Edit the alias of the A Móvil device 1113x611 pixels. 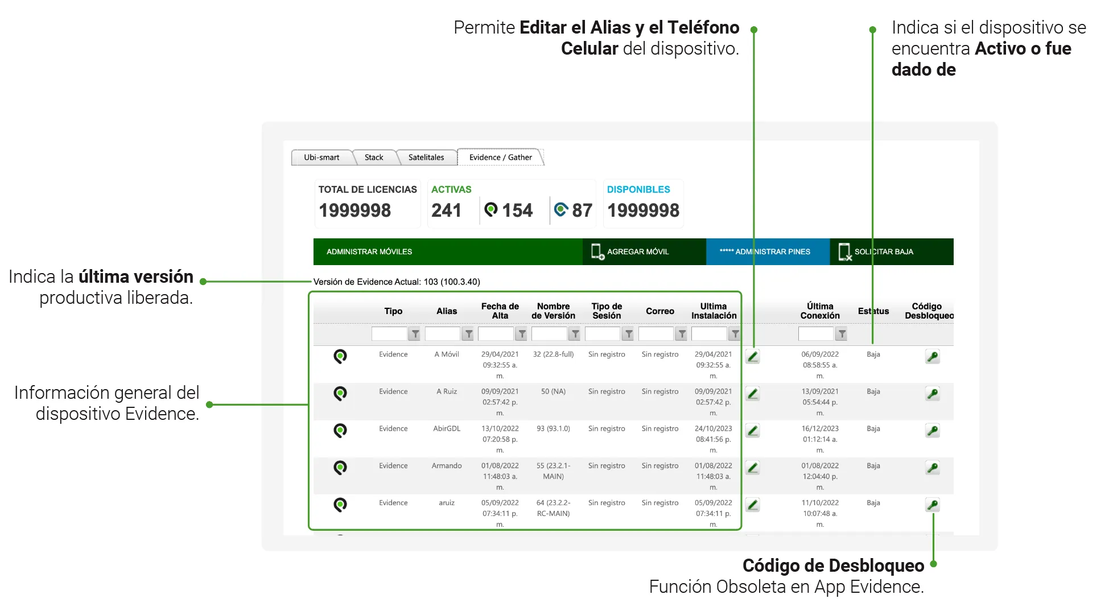pyautogui.click(x=753, y=357)
